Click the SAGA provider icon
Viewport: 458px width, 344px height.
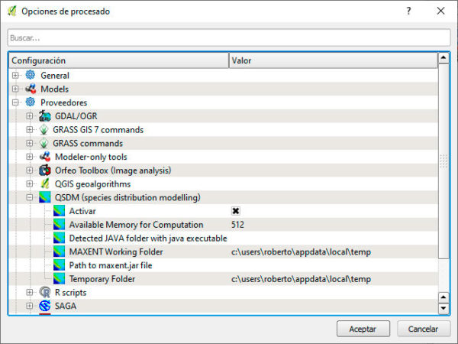tap(45, 306)
